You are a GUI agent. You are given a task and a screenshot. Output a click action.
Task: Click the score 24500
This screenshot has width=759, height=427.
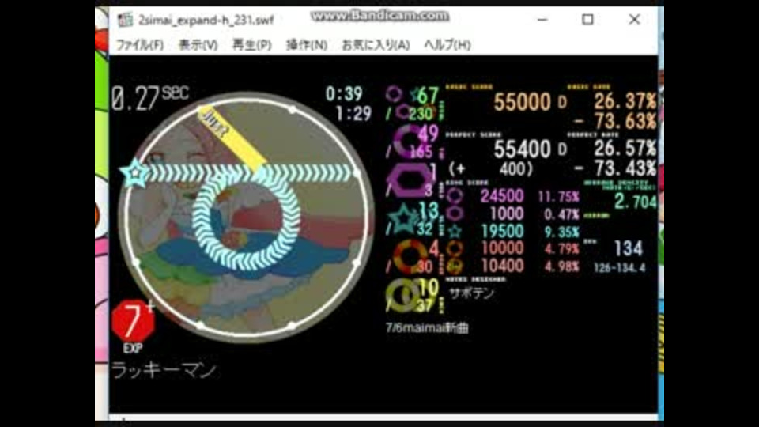tap(502, 196)
